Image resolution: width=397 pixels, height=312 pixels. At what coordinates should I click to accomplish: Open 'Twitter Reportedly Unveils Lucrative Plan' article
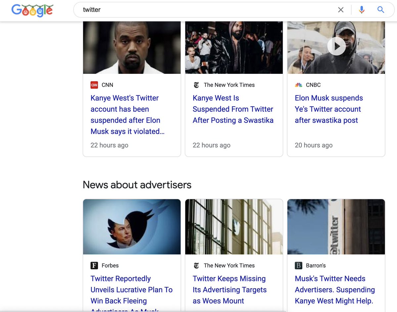[132, 292]
